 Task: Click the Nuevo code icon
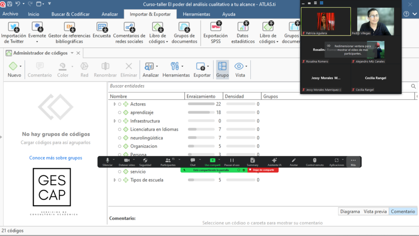coord(13,66)
